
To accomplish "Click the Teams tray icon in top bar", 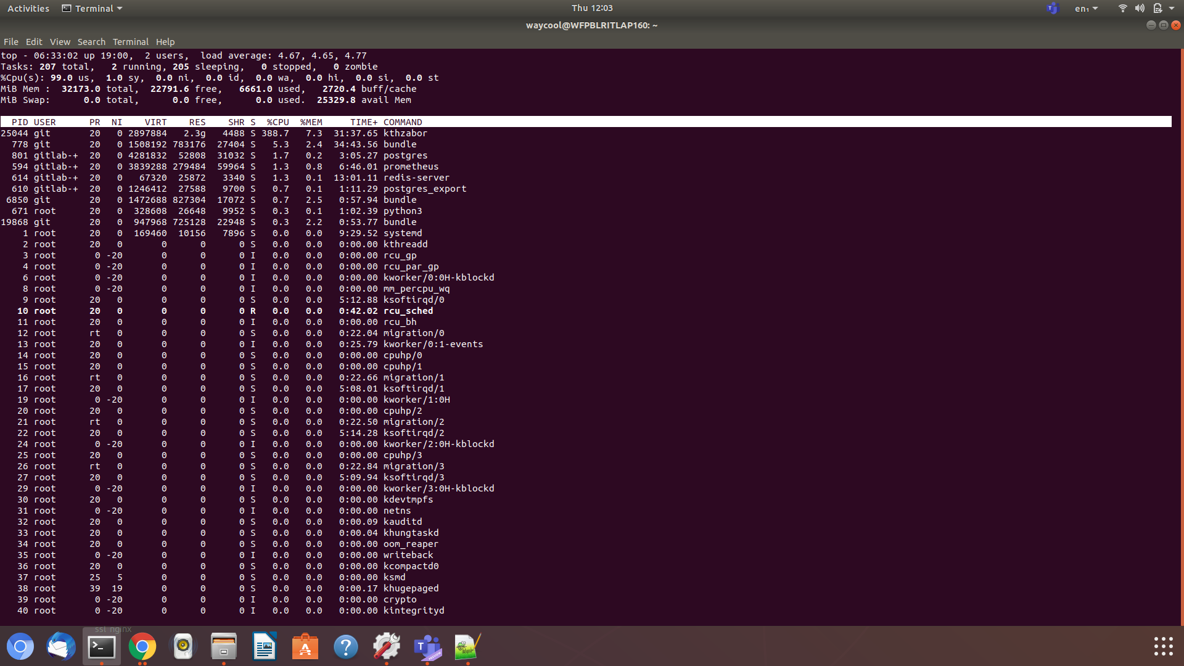I will click(1052, 9).
